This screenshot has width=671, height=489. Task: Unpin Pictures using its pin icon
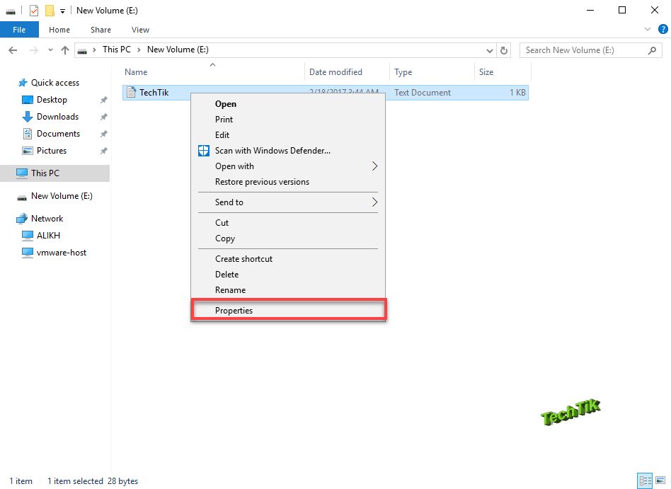pos(103,151)
